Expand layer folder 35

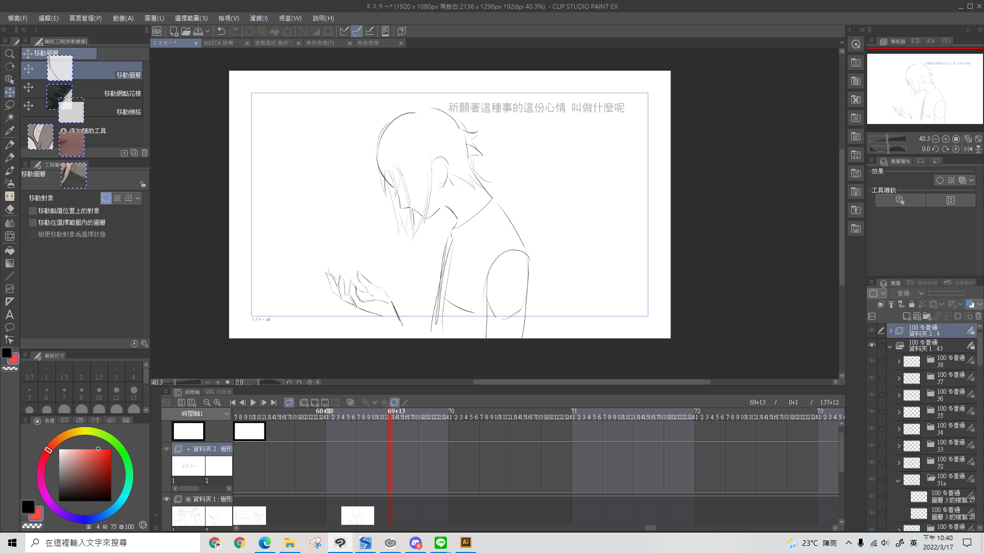pyautogui.click(x=899, y=412)
